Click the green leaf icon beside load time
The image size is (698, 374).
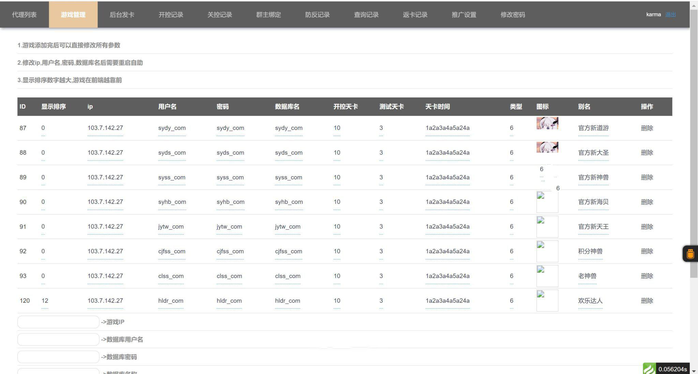(x=649, y=369)
